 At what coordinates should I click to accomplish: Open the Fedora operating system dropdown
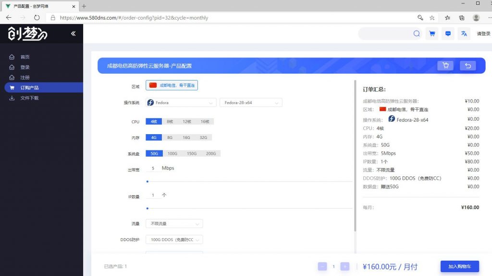tap(180, 102)
